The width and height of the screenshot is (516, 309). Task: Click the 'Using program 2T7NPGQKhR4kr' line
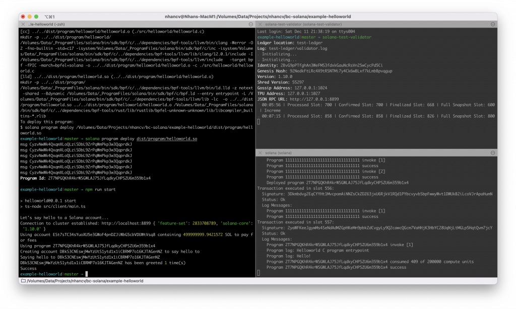88,246
